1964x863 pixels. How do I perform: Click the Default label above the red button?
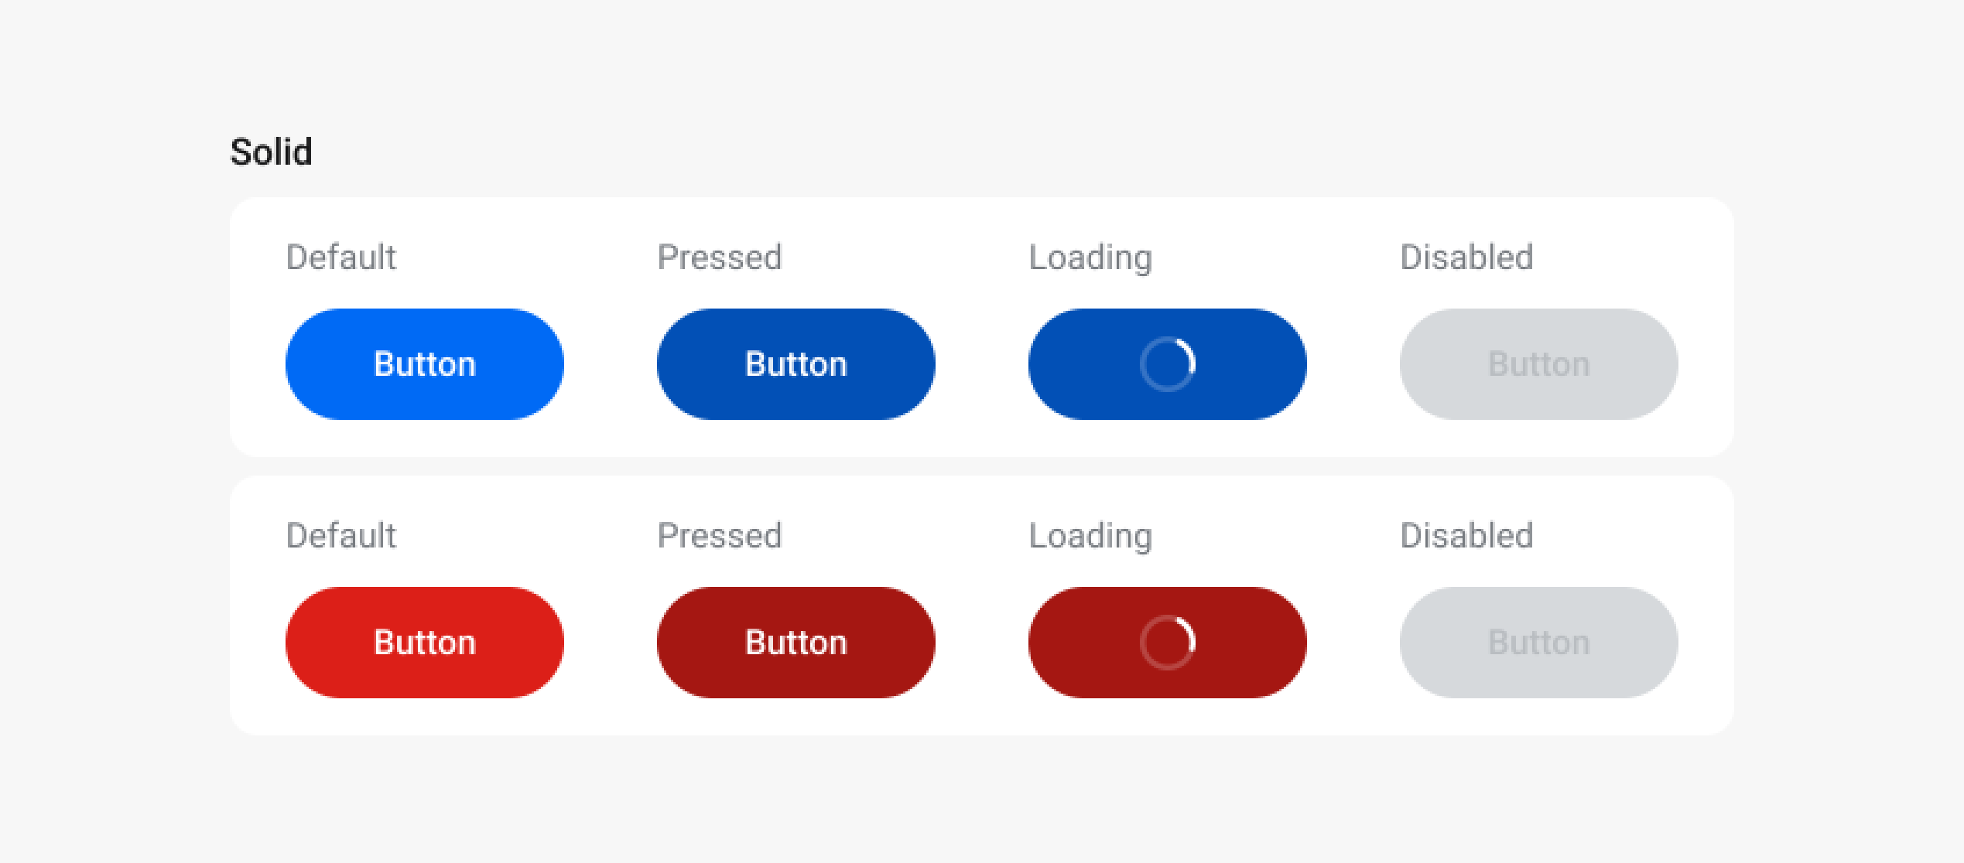point(341,535)
